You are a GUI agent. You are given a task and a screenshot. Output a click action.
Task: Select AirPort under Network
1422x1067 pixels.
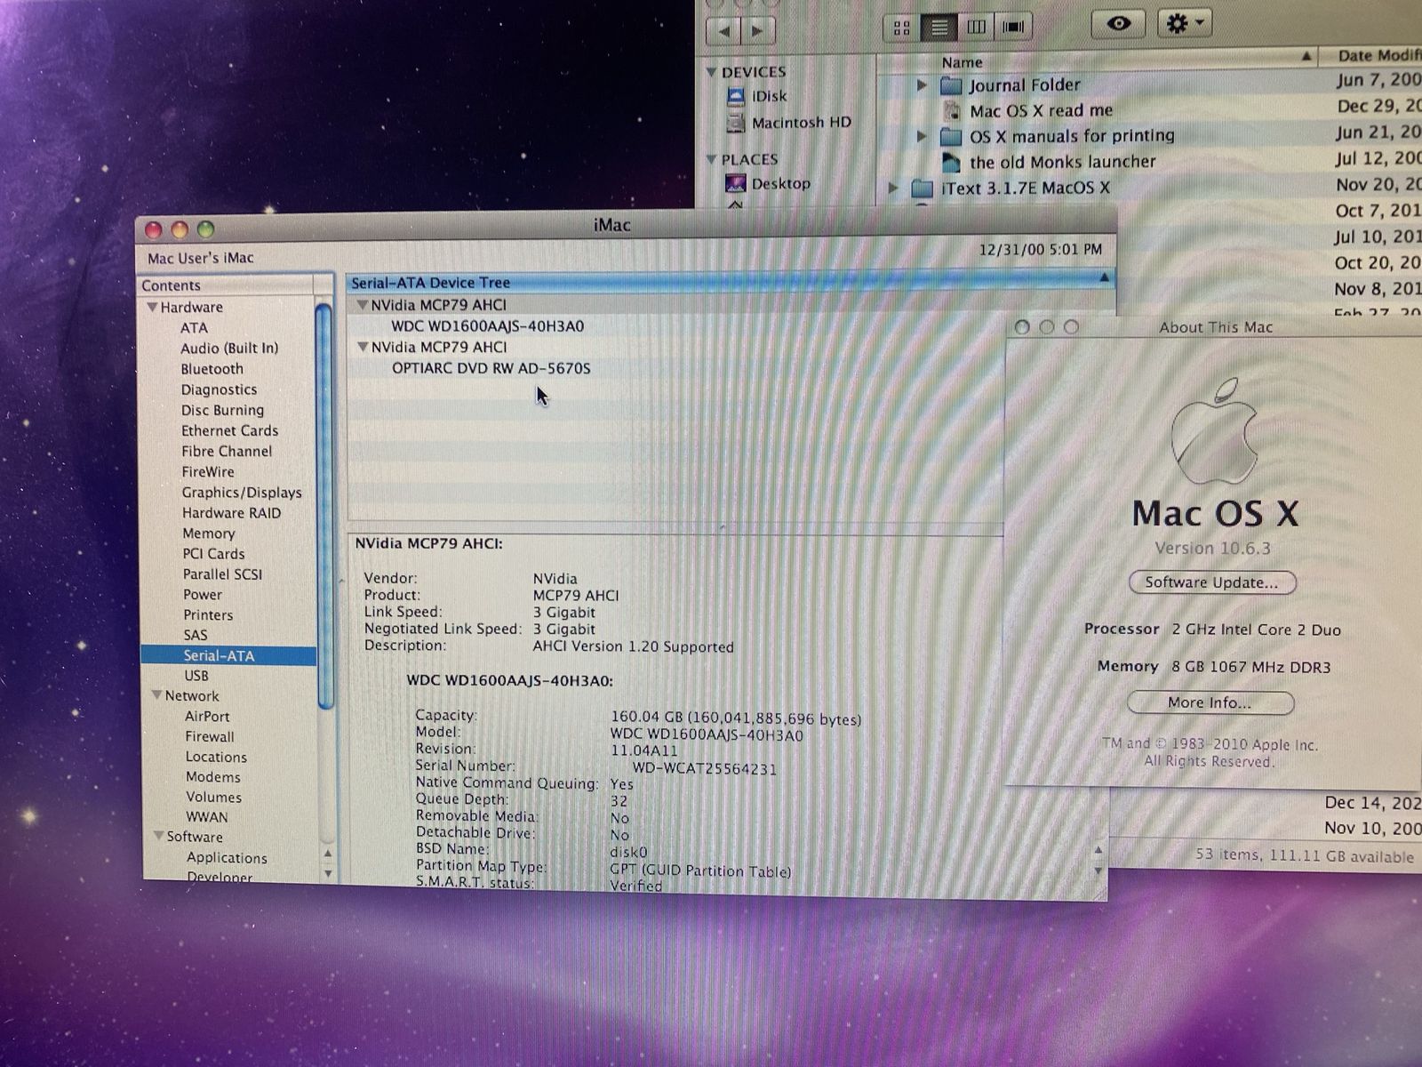[x=207, y=716]
